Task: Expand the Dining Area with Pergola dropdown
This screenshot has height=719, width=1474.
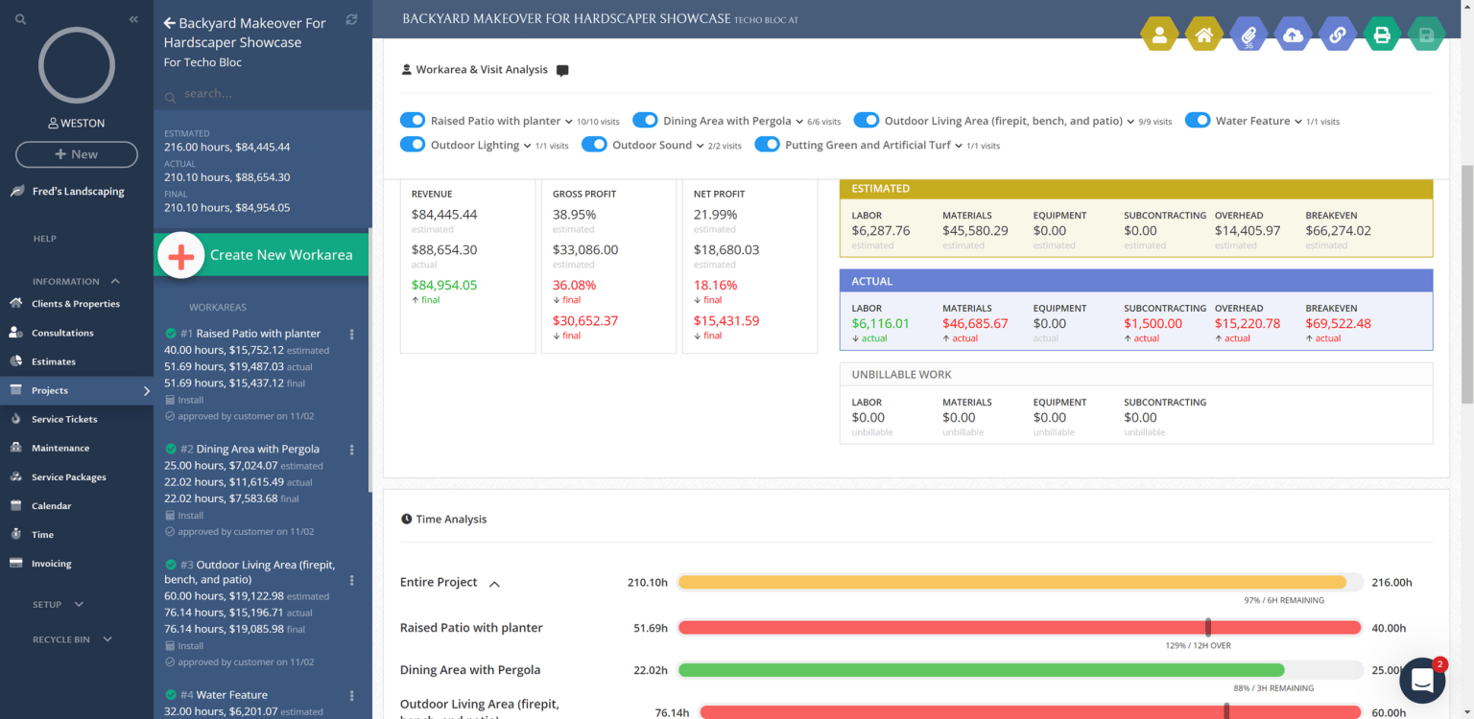Action: (x=798, y=121)
